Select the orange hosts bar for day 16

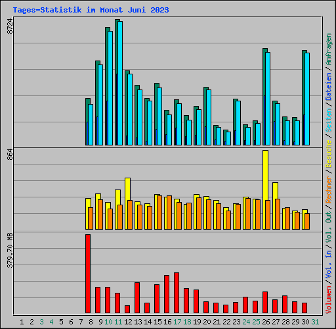click(169, 213)
